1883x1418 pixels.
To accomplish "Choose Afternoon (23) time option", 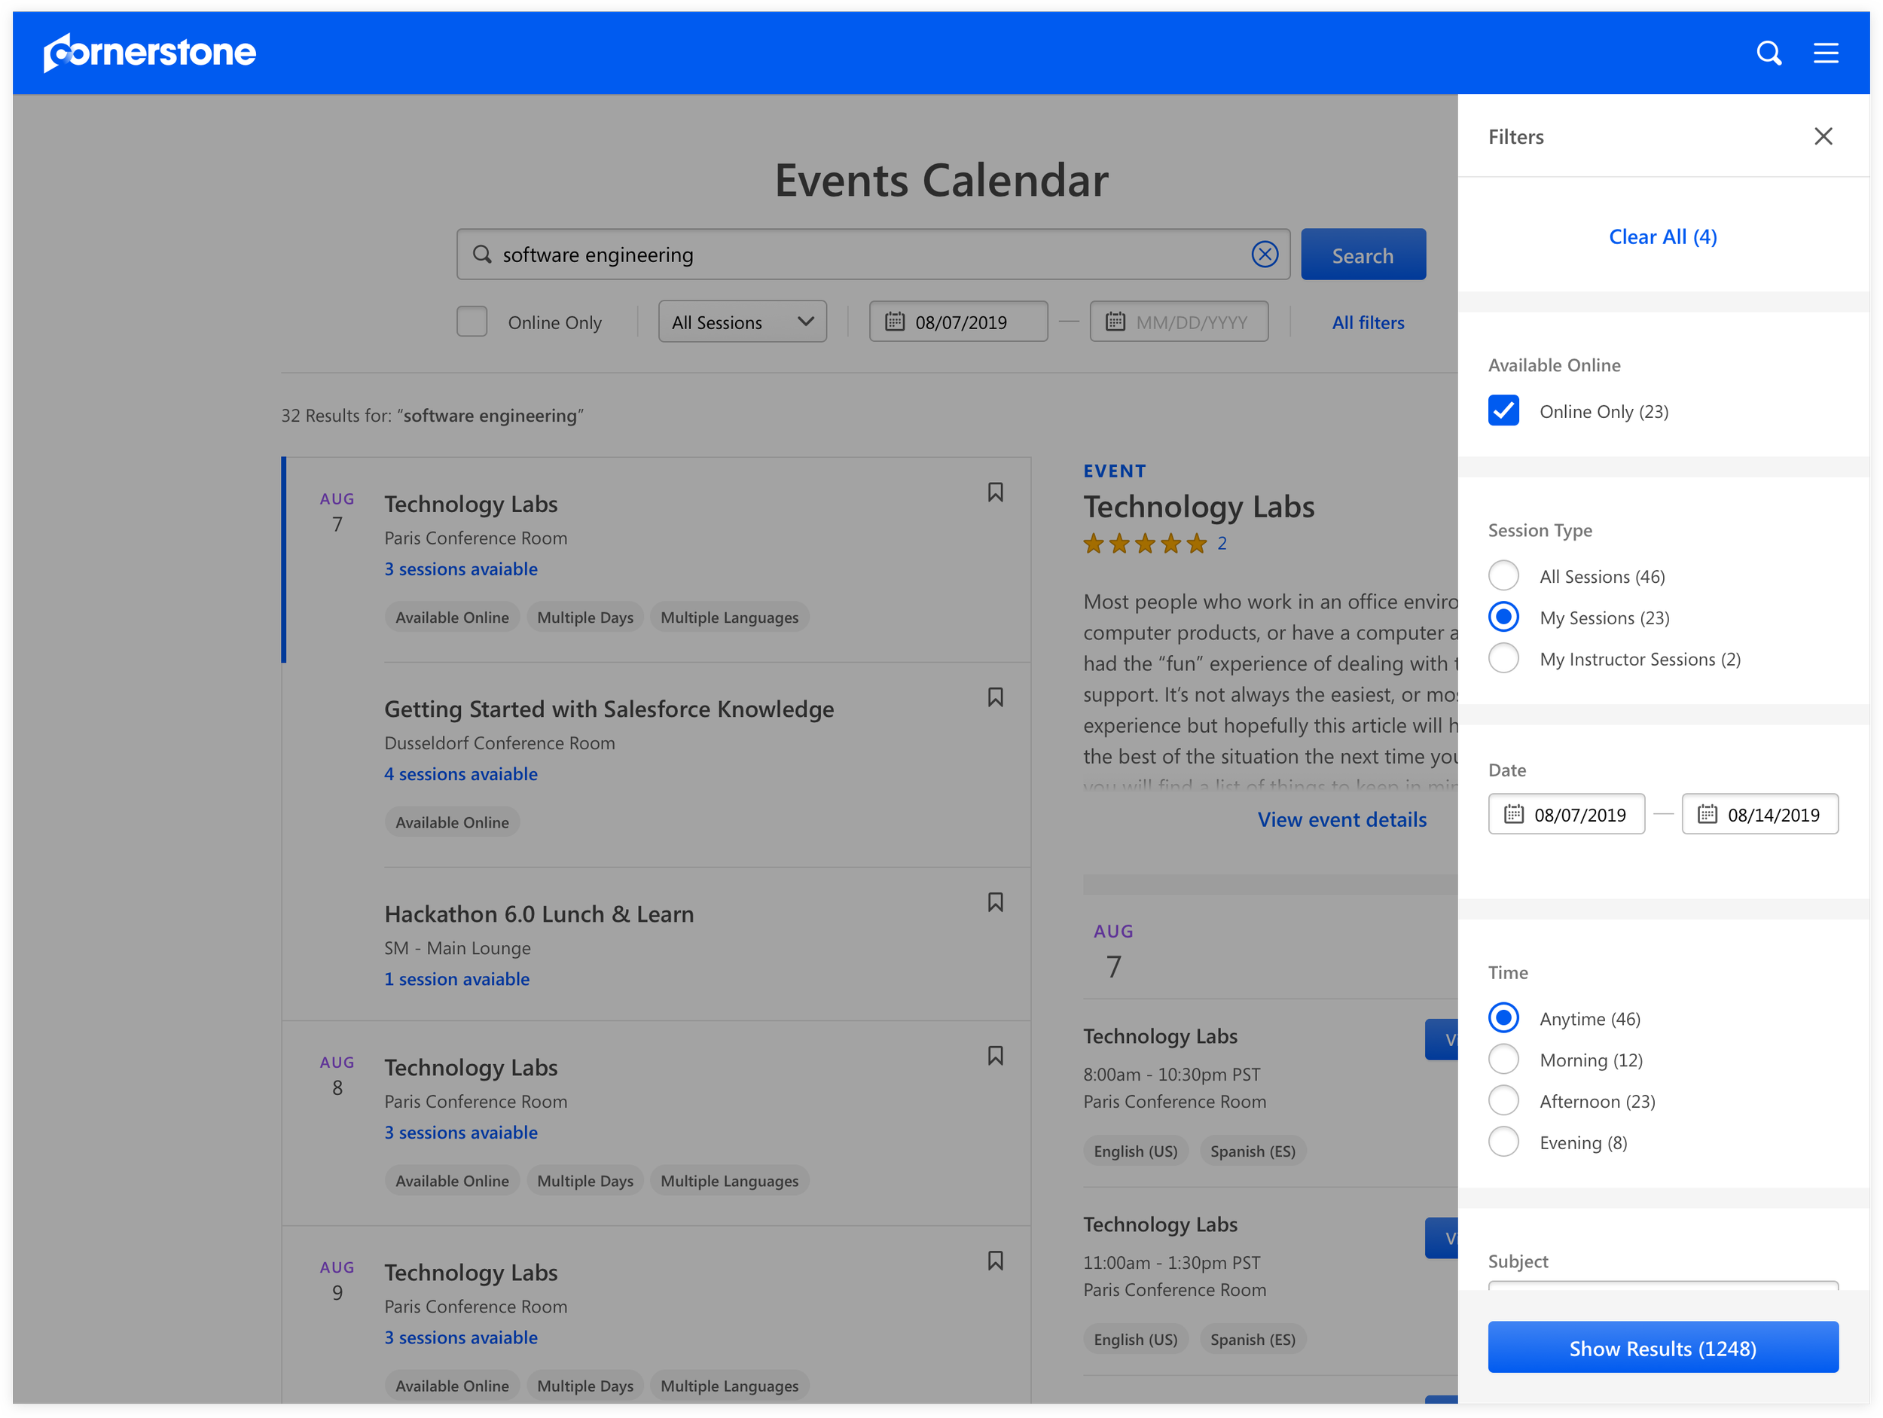I will click(1503, 1100).
